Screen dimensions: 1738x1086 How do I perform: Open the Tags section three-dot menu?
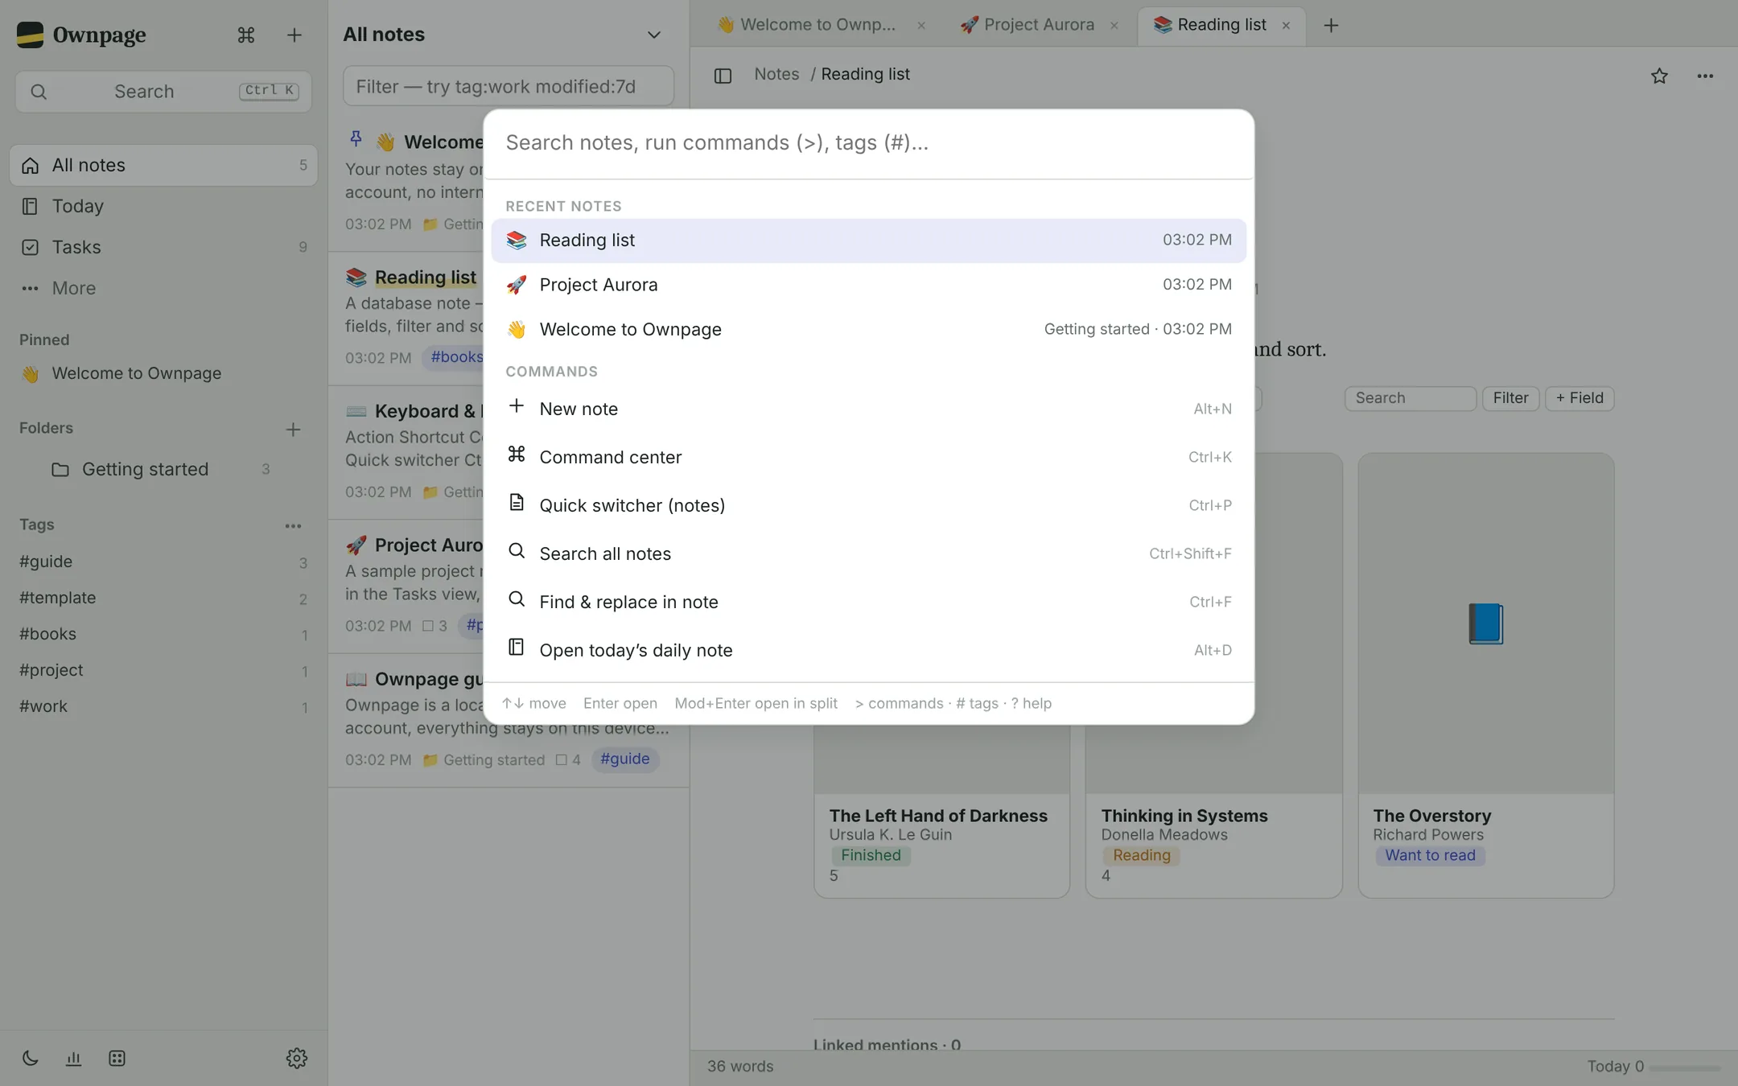tap(293, 525)
